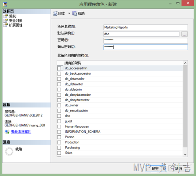Click the schema list scroll up arrow

click(185, 63)
